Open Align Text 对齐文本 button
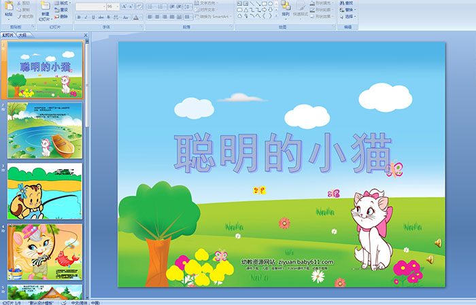This screenshot has width=476, height=305. pyautogui.click(x=206, y=10)
